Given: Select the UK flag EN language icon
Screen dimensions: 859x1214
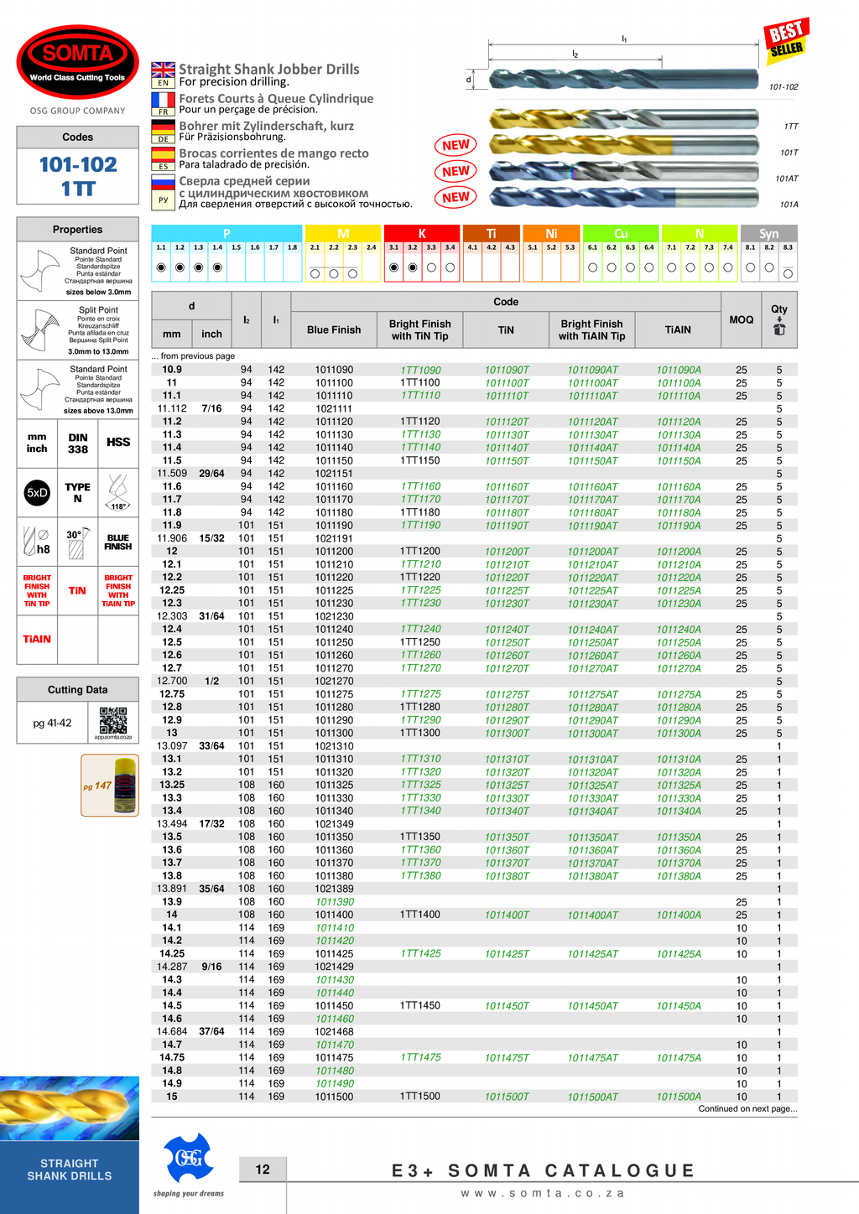Looking at the screenshot, I should (164, 74).
